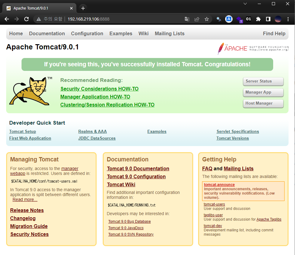Screen dimensions: 295x255
Task: Follow the manager webapp link
Action: [x=70, y=168]
